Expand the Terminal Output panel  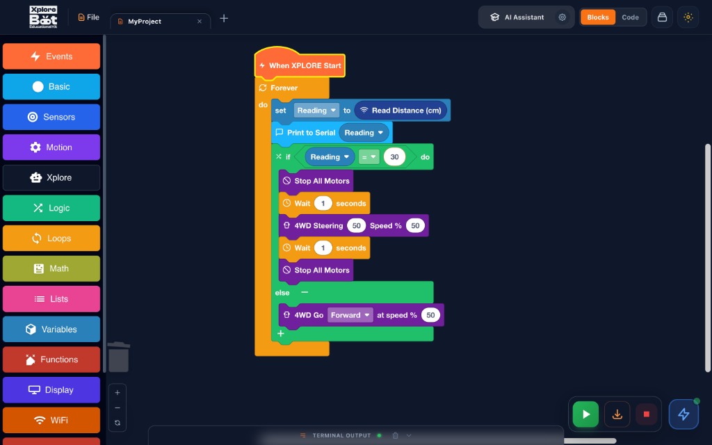coord(409,436)
